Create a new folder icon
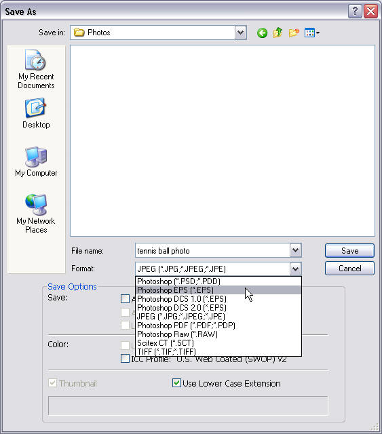Viewport: 382px width, 434px height. [x=294, y=33]
